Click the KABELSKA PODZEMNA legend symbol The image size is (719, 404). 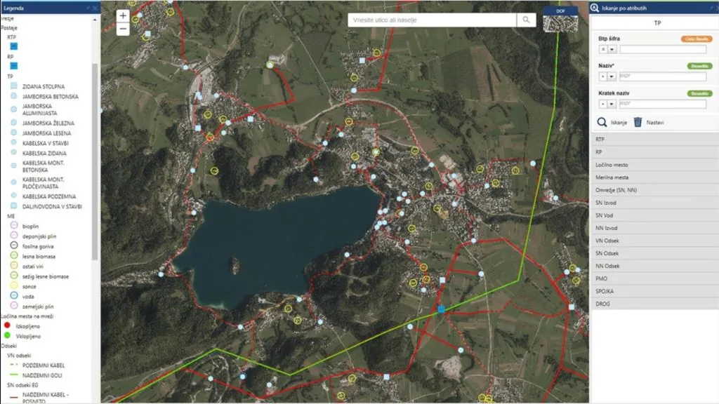tap(14, 196)
